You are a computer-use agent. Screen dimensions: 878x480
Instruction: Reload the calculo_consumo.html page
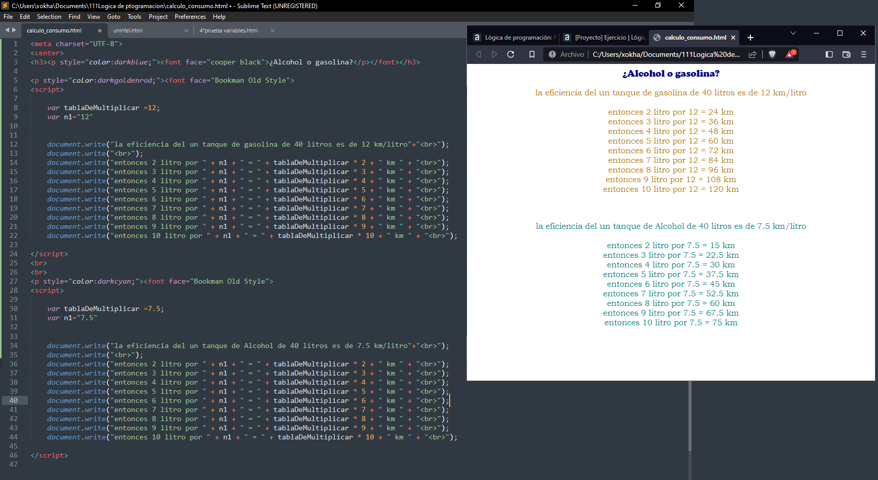pos(511,54)
